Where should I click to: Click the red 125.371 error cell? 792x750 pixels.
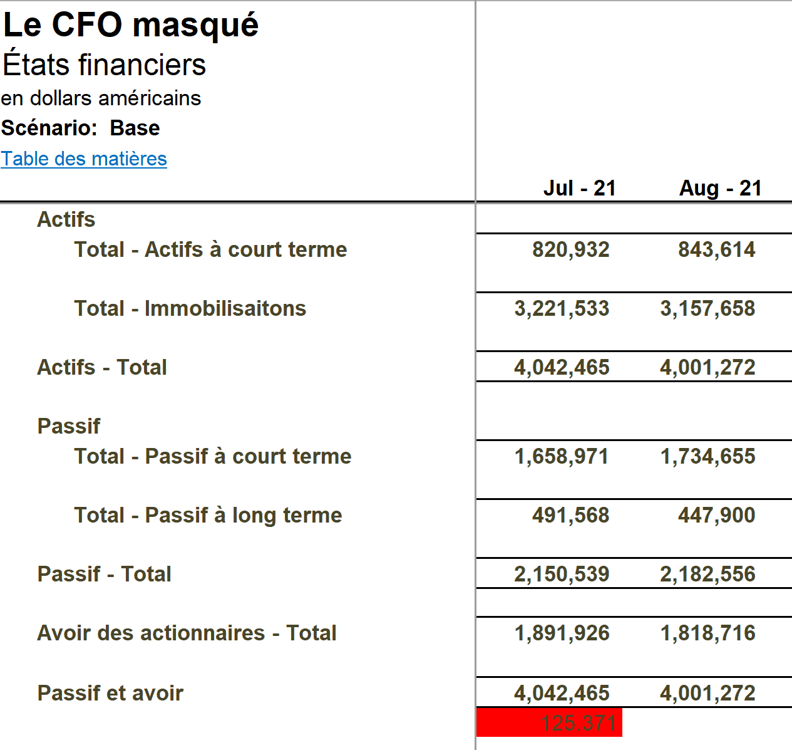coord(549,722)
